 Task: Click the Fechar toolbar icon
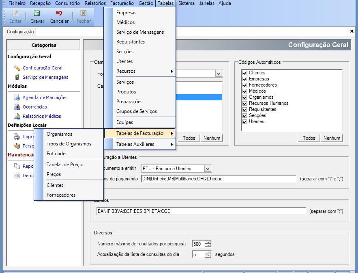click(84, 13)
